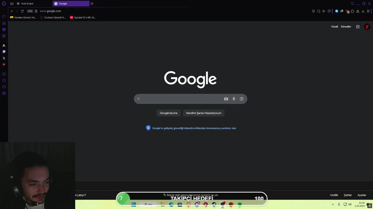Open GX Control speedometer panel
373x209 pixels.
[4, 17]
